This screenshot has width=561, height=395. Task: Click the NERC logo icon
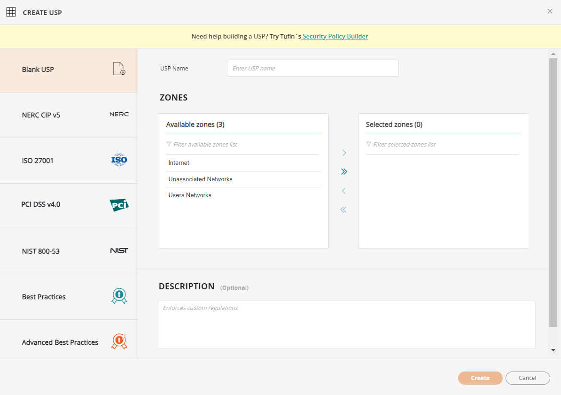(x=119, y=114)
